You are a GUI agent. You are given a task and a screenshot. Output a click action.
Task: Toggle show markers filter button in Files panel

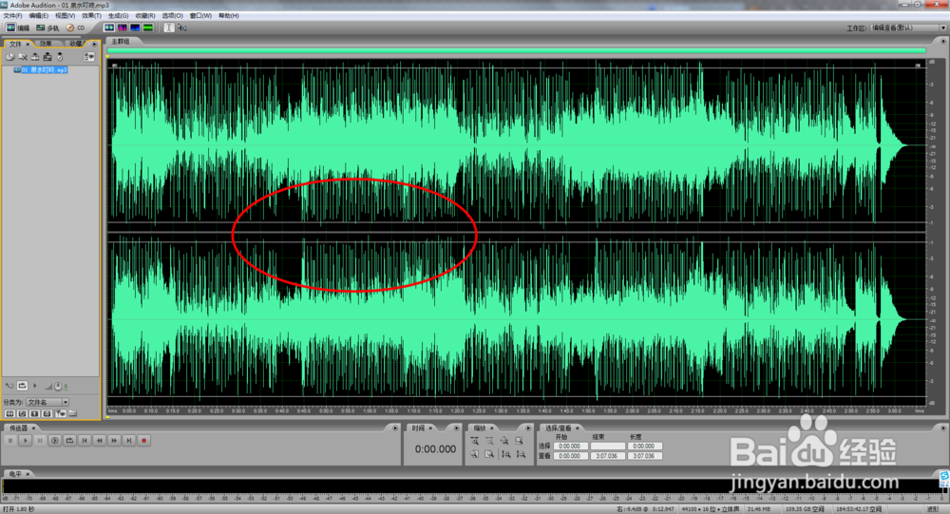[60, 413]
